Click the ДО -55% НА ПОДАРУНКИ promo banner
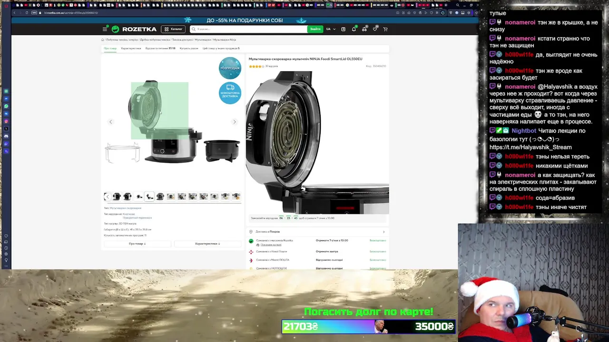This screenshot has height=342, width=609. coord(245,20)
